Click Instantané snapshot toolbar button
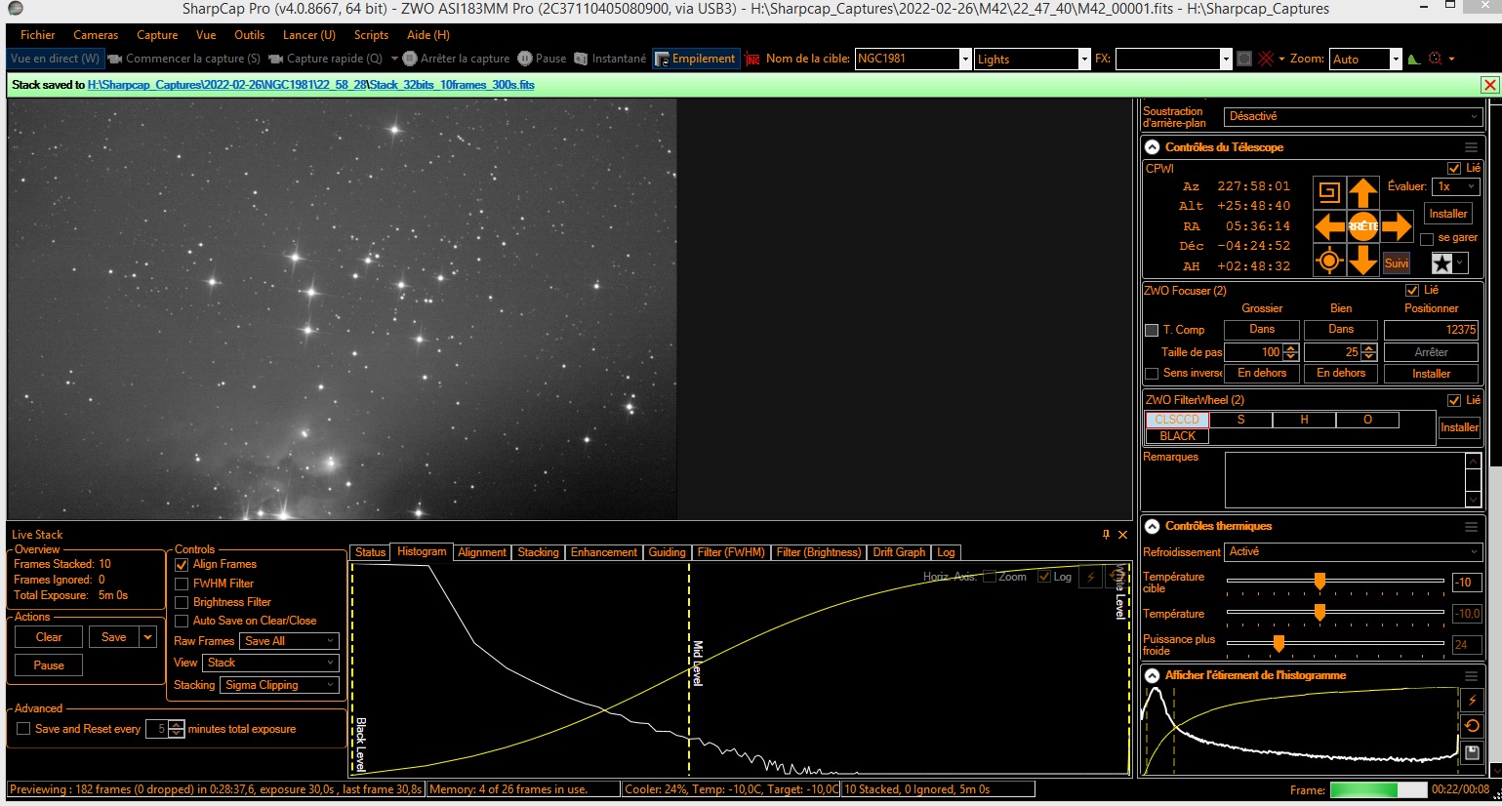Screen dimensions: 1502x806 [x=610, y=59]
